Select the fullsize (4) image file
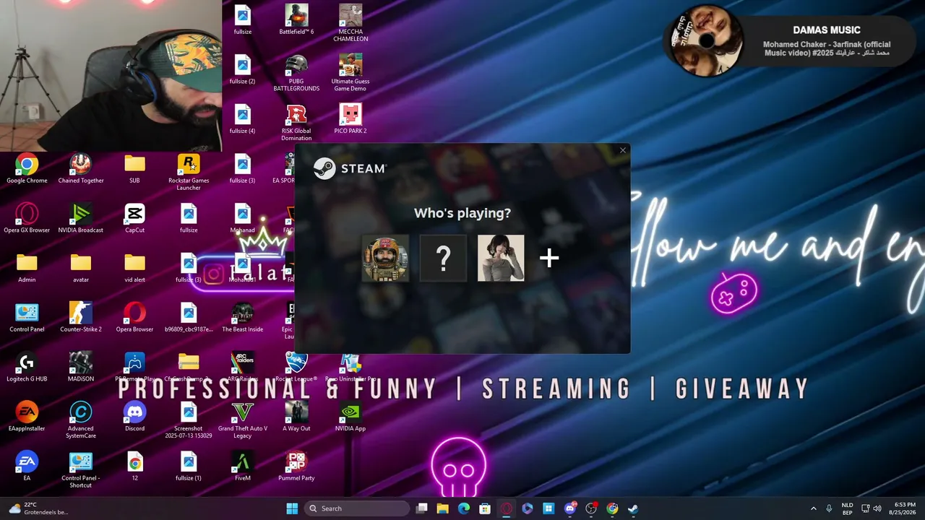The height and width of the screenshot is (520, 925). click(243, 118)
